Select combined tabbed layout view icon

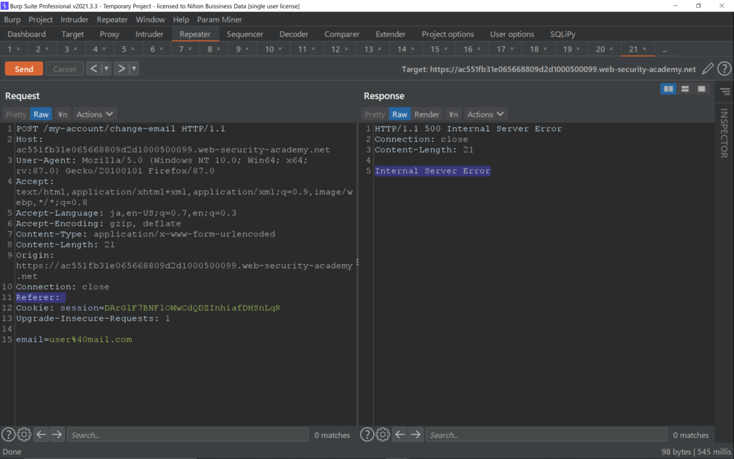tap(702, 89)
